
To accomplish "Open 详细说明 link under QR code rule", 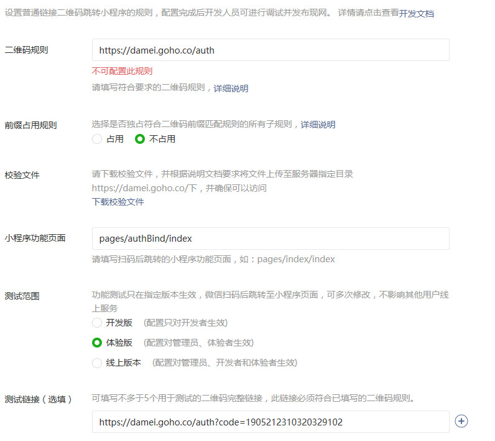I will [231, 88].
